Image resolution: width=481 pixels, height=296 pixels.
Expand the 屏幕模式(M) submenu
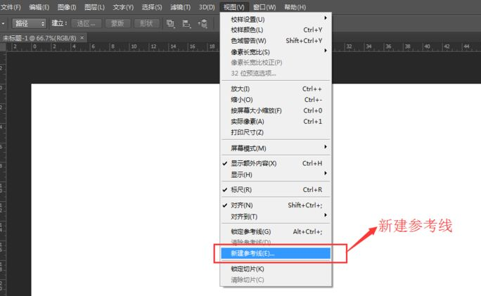(x=276, y=148)
